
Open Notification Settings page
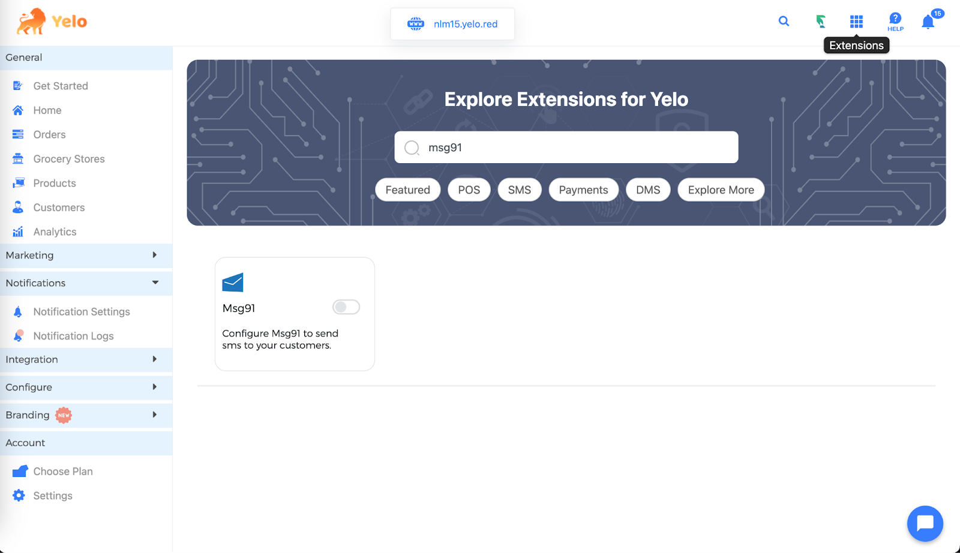[x=82, y=312]
